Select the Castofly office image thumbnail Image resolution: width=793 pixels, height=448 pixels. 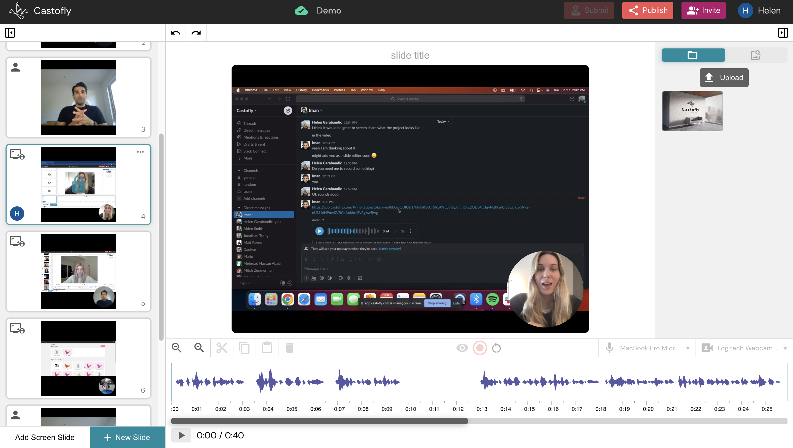coord(692,111)
